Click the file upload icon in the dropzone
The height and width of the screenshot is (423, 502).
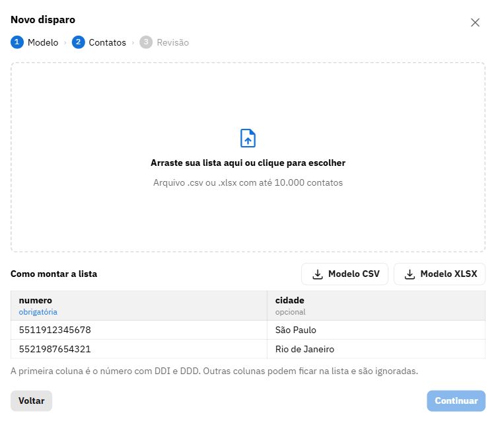click(x=248, y=138)
